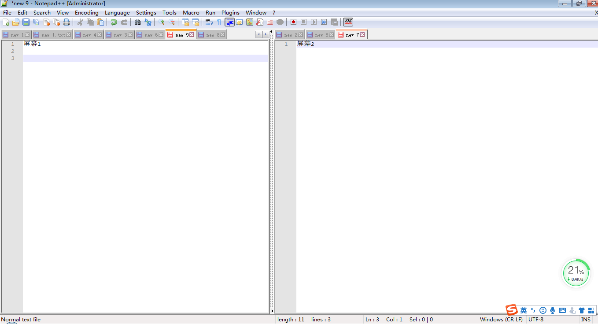This screenshot has width=598, height=324.
Task: Undo the last edit
Action: pos(113,22)
